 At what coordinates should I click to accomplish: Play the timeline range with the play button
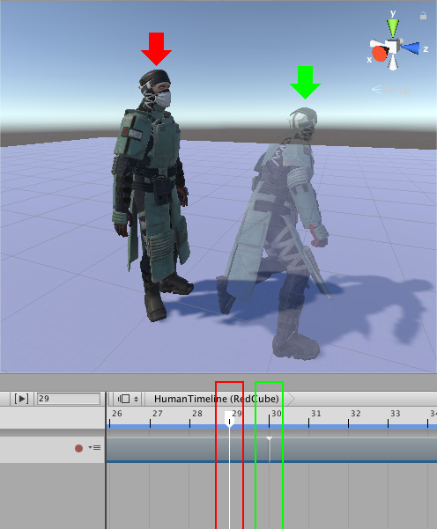[x=21, y=399]
